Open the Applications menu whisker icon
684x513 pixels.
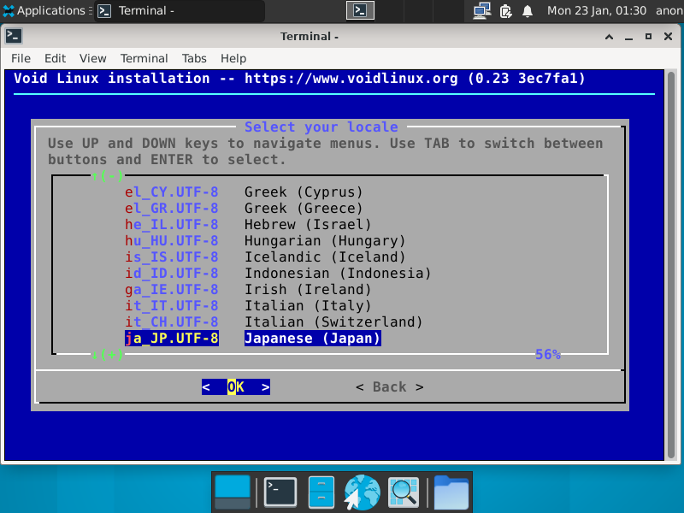point(9,10)
